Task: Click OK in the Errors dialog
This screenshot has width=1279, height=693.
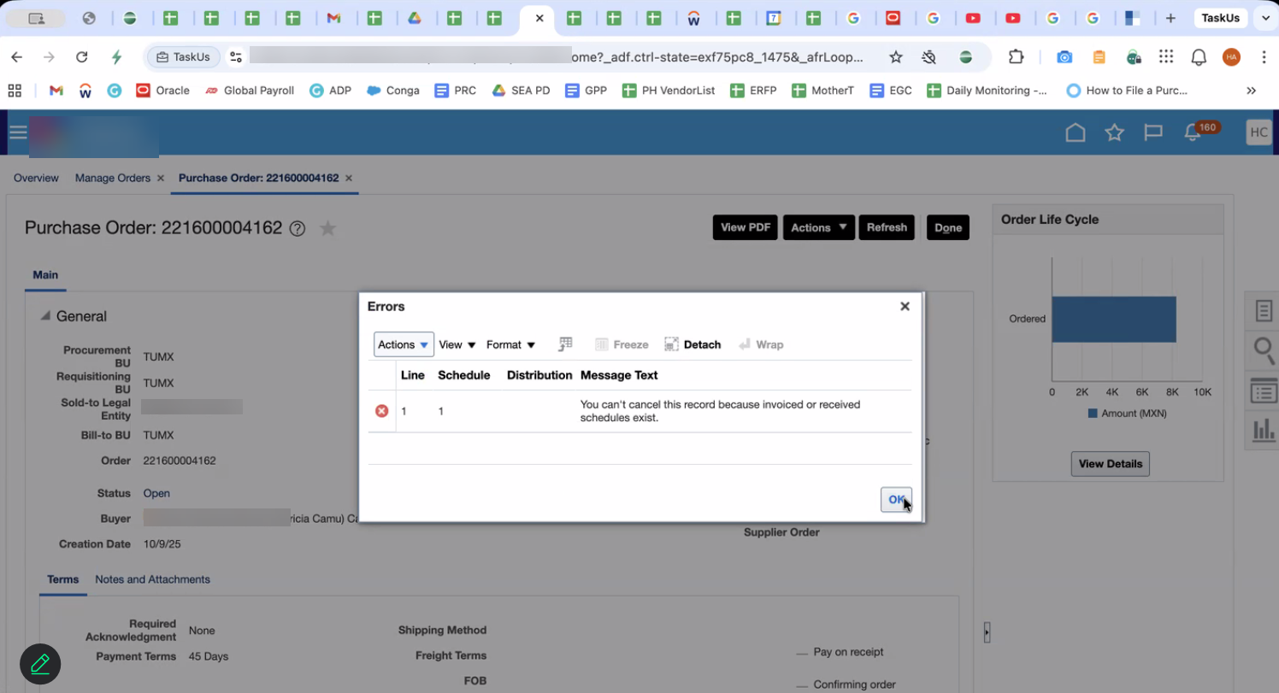Action: click(896, 500)
